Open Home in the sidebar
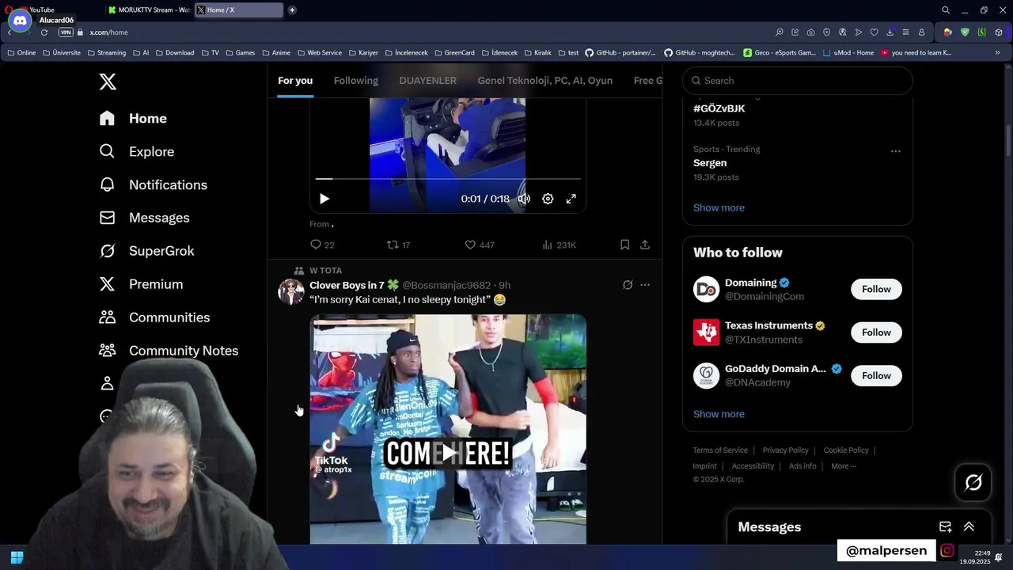Image resolution: width=1013 pixels, height=570 pixels. tap(133, 118)
